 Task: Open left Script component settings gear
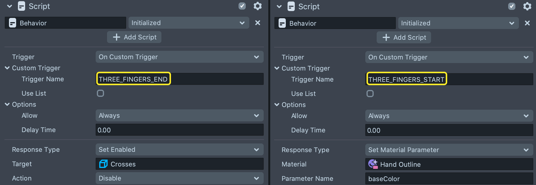point(257,6)
